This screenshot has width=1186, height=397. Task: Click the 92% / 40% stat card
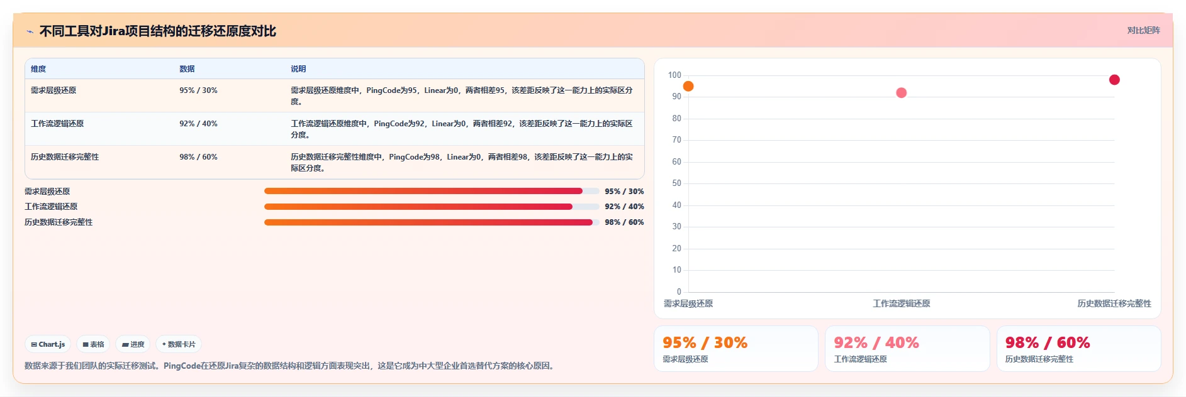pos(907,349)
